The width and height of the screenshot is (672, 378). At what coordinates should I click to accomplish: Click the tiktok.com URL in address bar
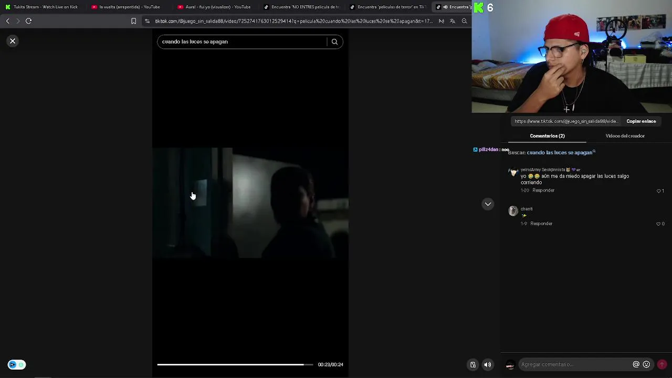click(x=293, y=21)
